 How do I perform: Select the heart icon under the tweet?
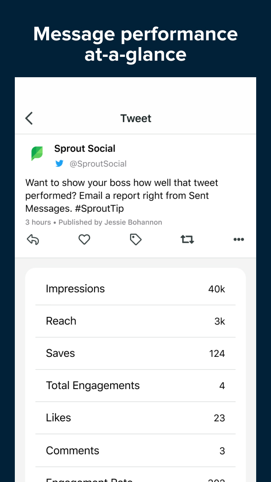[x=84, y=240]
